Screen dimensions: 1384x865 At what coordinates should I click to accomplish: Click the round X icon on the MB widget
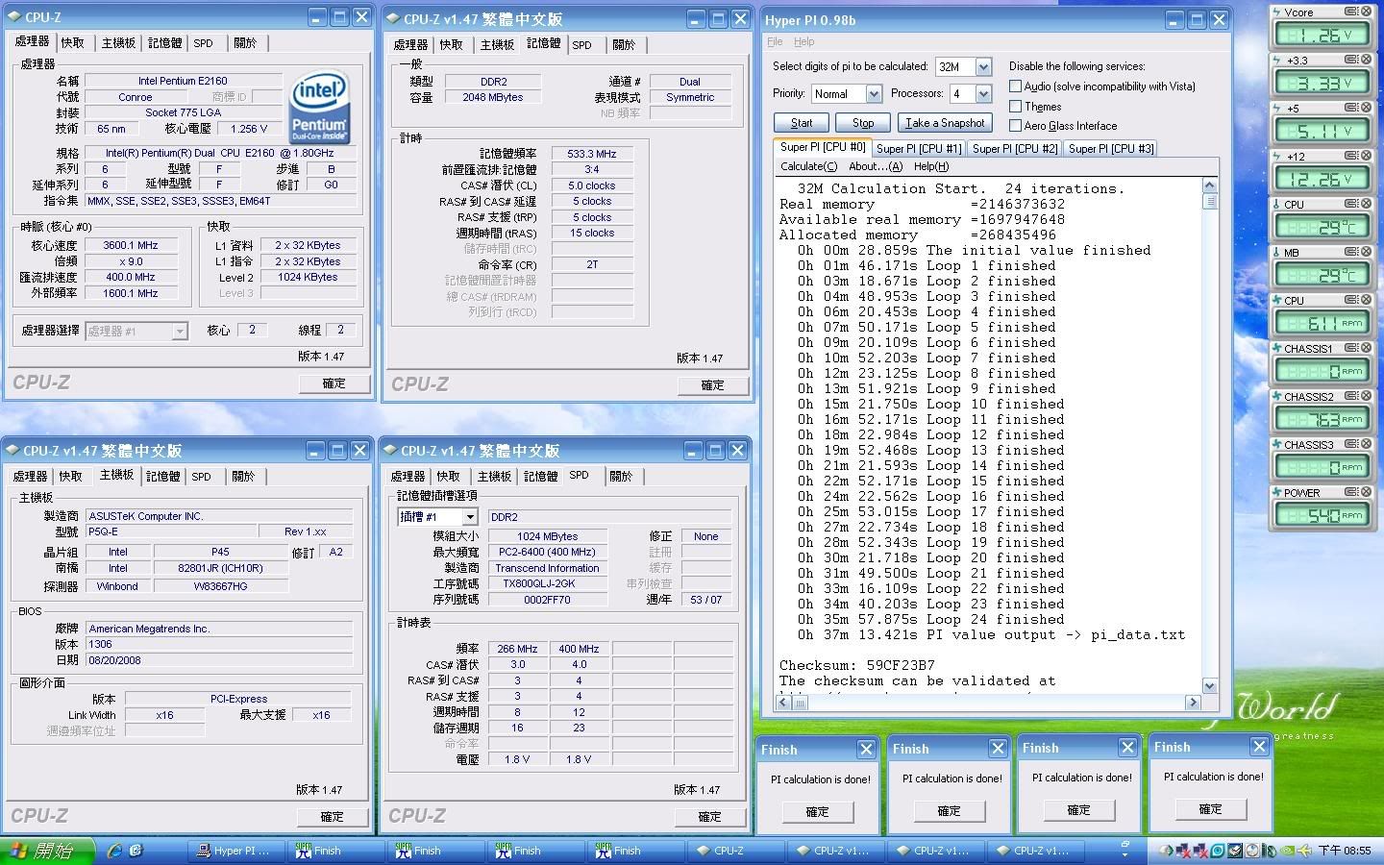tap(1365, 252)
